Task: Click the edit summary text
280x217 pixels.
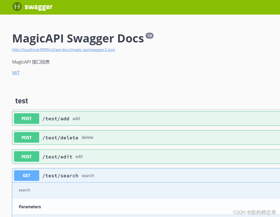Action: 79,157
